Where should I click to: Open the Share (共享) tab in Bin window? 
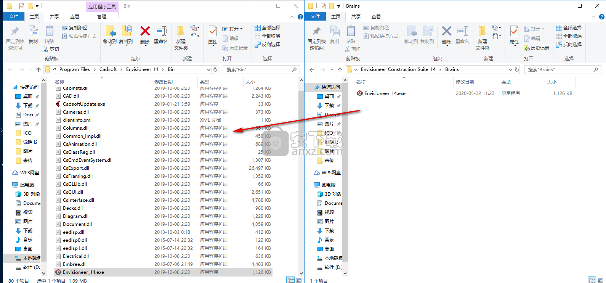(x=55, y=16)
